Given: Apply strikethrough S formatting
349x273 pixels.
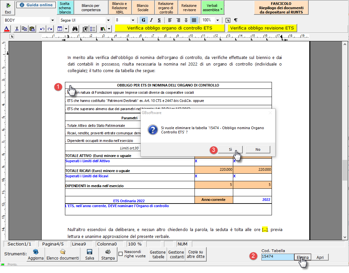Looking at the screenshot, I should click(159, 20).
